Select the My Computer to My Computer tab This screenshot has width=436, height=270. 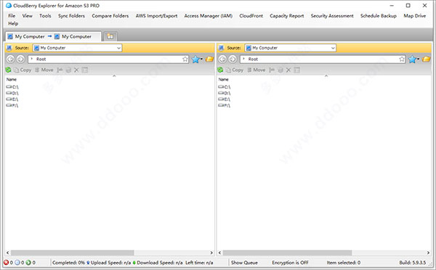(53, 36)
